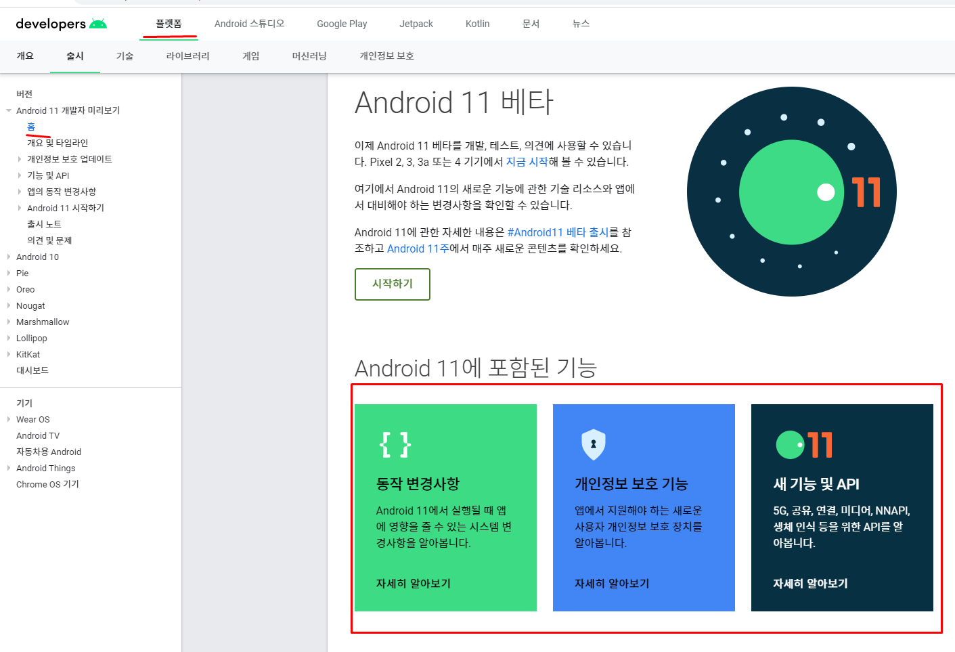The height and width of the screenshot is (652, 955).
Task: Select the 게임 sub-navigation tab
Action: 251,56
